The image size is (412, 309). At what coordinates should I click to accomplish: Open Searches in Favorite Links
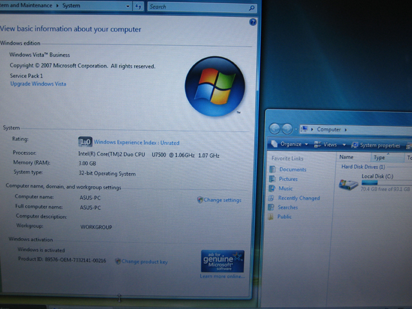(288, 207)
